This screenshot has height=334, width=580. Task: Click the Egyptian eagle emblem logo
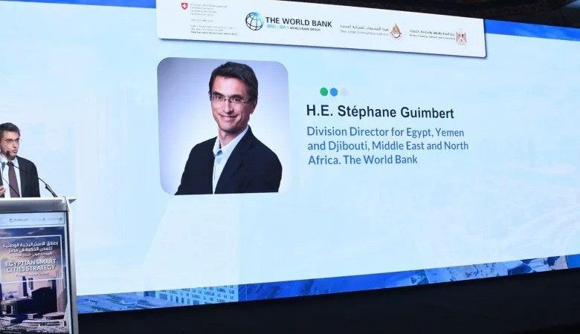coord(461,36)
